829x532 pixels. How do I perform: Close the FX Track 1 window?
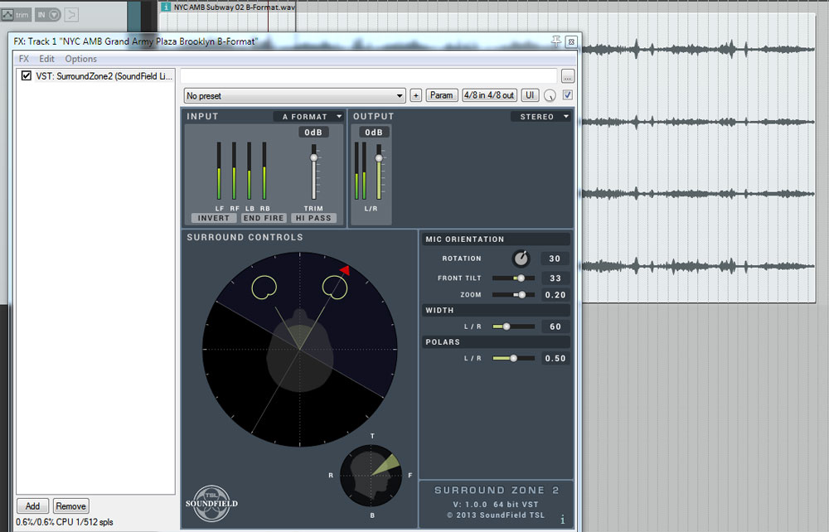(571, 41)
